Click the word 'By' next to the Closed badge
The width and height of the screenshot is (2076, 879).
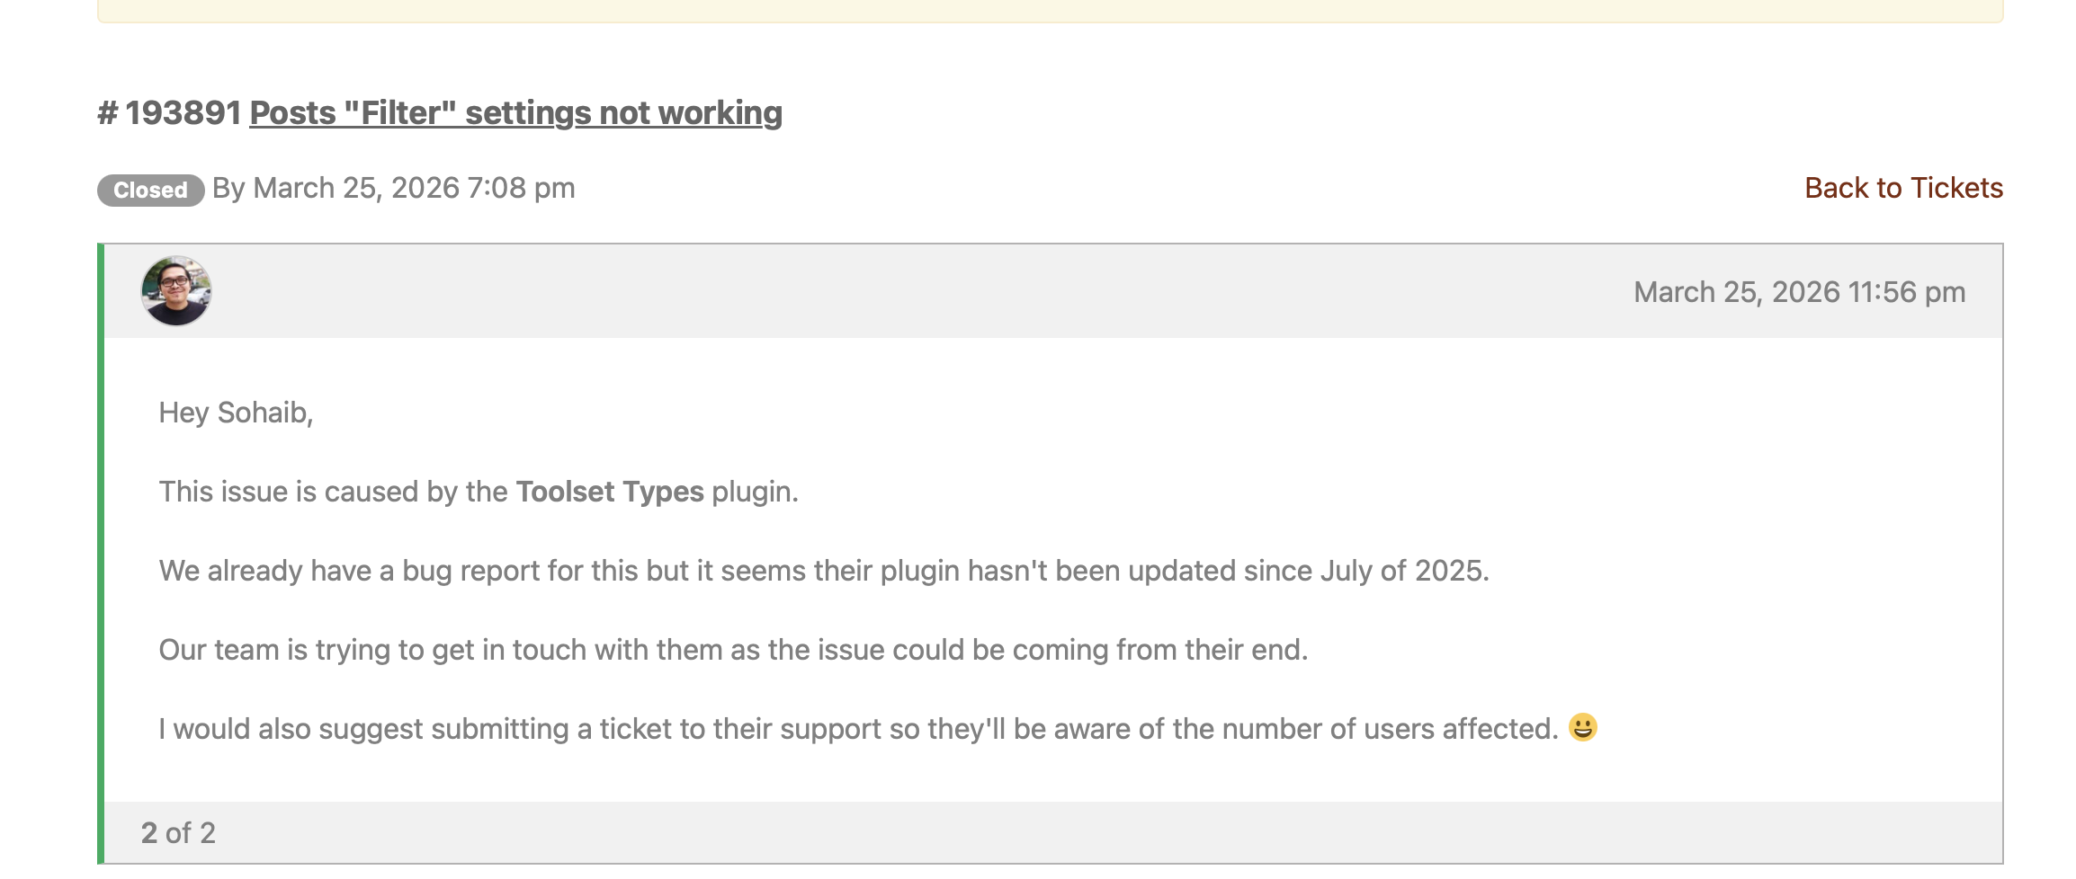pyautogui.click(x=228, y=188)
